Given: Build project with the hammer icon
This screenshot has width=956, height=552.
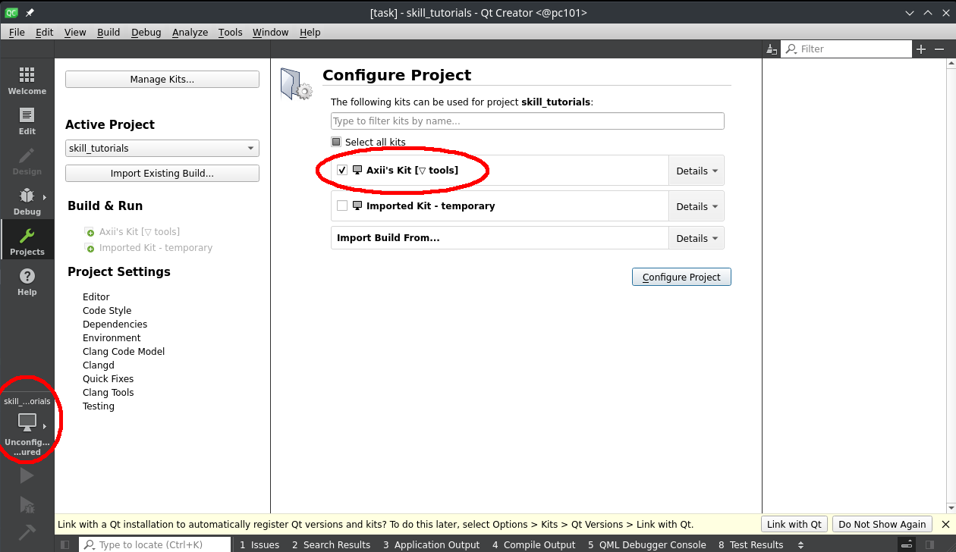Looking at the screenshot, I should point(27,532).
